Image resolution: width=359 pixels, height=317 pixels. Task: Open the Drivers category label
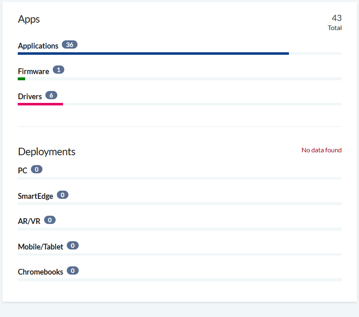click(30, 96)
